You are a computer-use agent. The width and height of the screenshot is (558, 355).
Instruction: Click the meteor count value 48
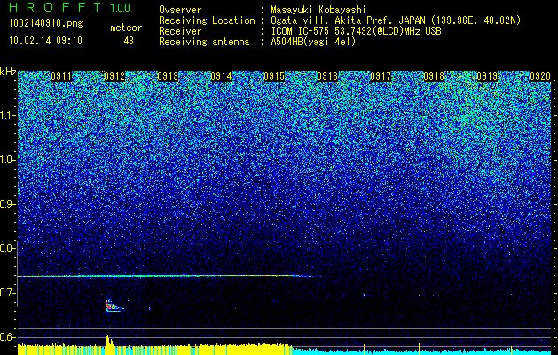[129, 41]
